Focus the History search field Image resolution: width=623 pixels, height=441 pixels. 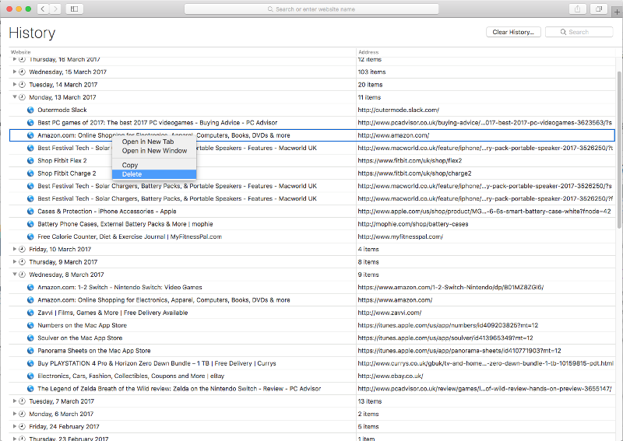[579, 32]
